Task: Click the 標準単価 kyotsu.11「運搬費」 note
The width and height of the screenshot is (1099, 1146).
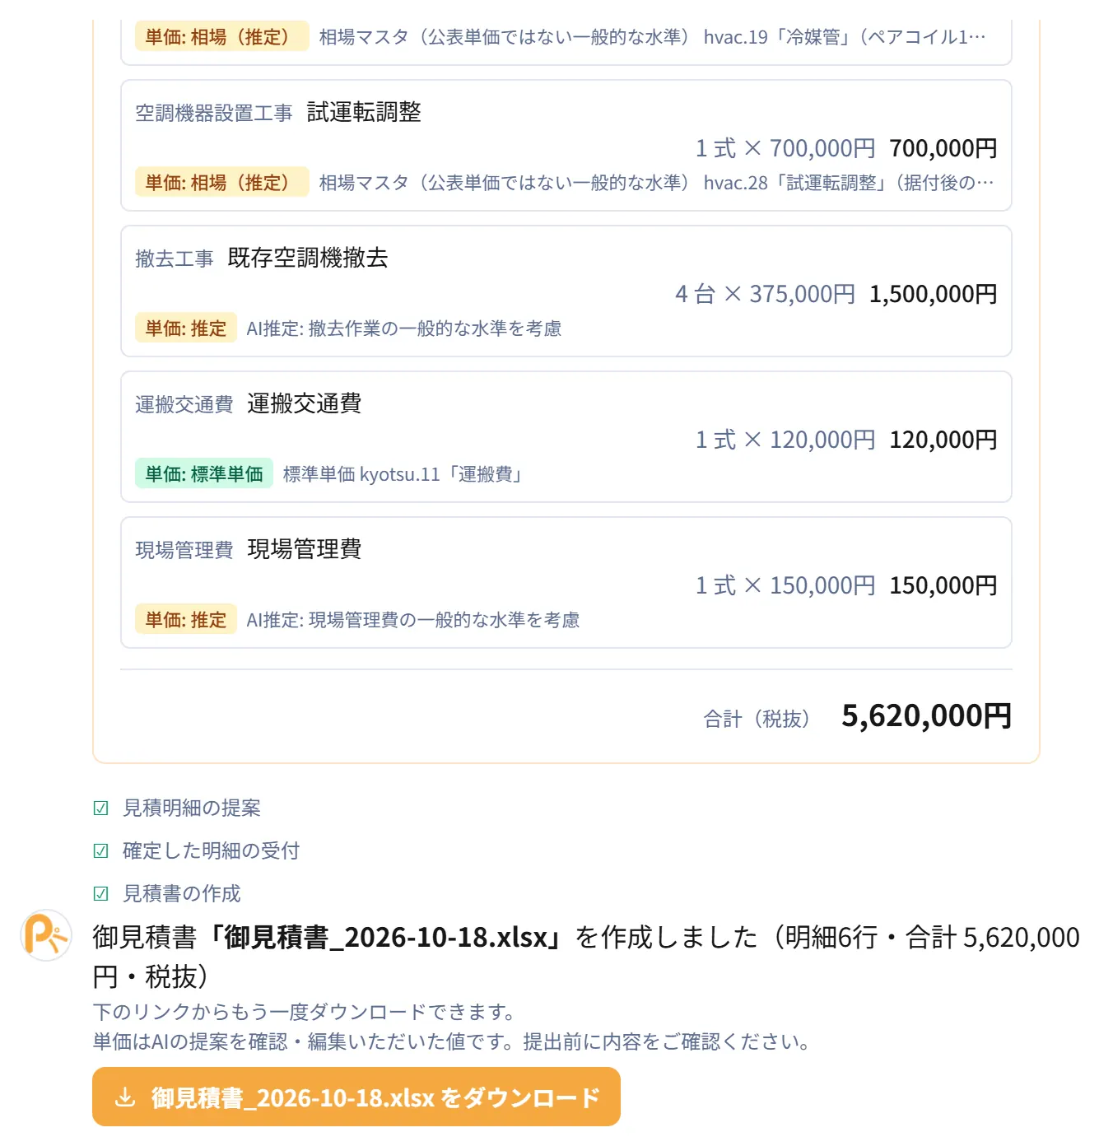Action: click(x=404, y=474)
